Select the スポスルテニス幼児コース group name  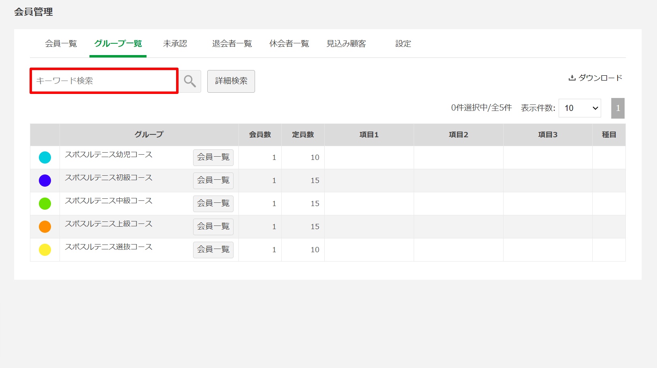click(109, 155)
